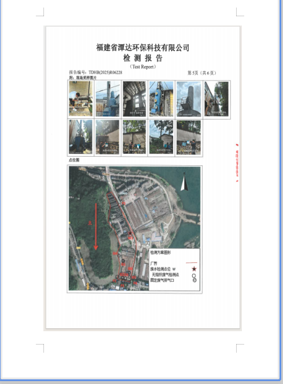Image resolution: width=283 pixels, height=384 pixels.
Task: Click the red downward wind arrow on map
Action: coord(96,226)
